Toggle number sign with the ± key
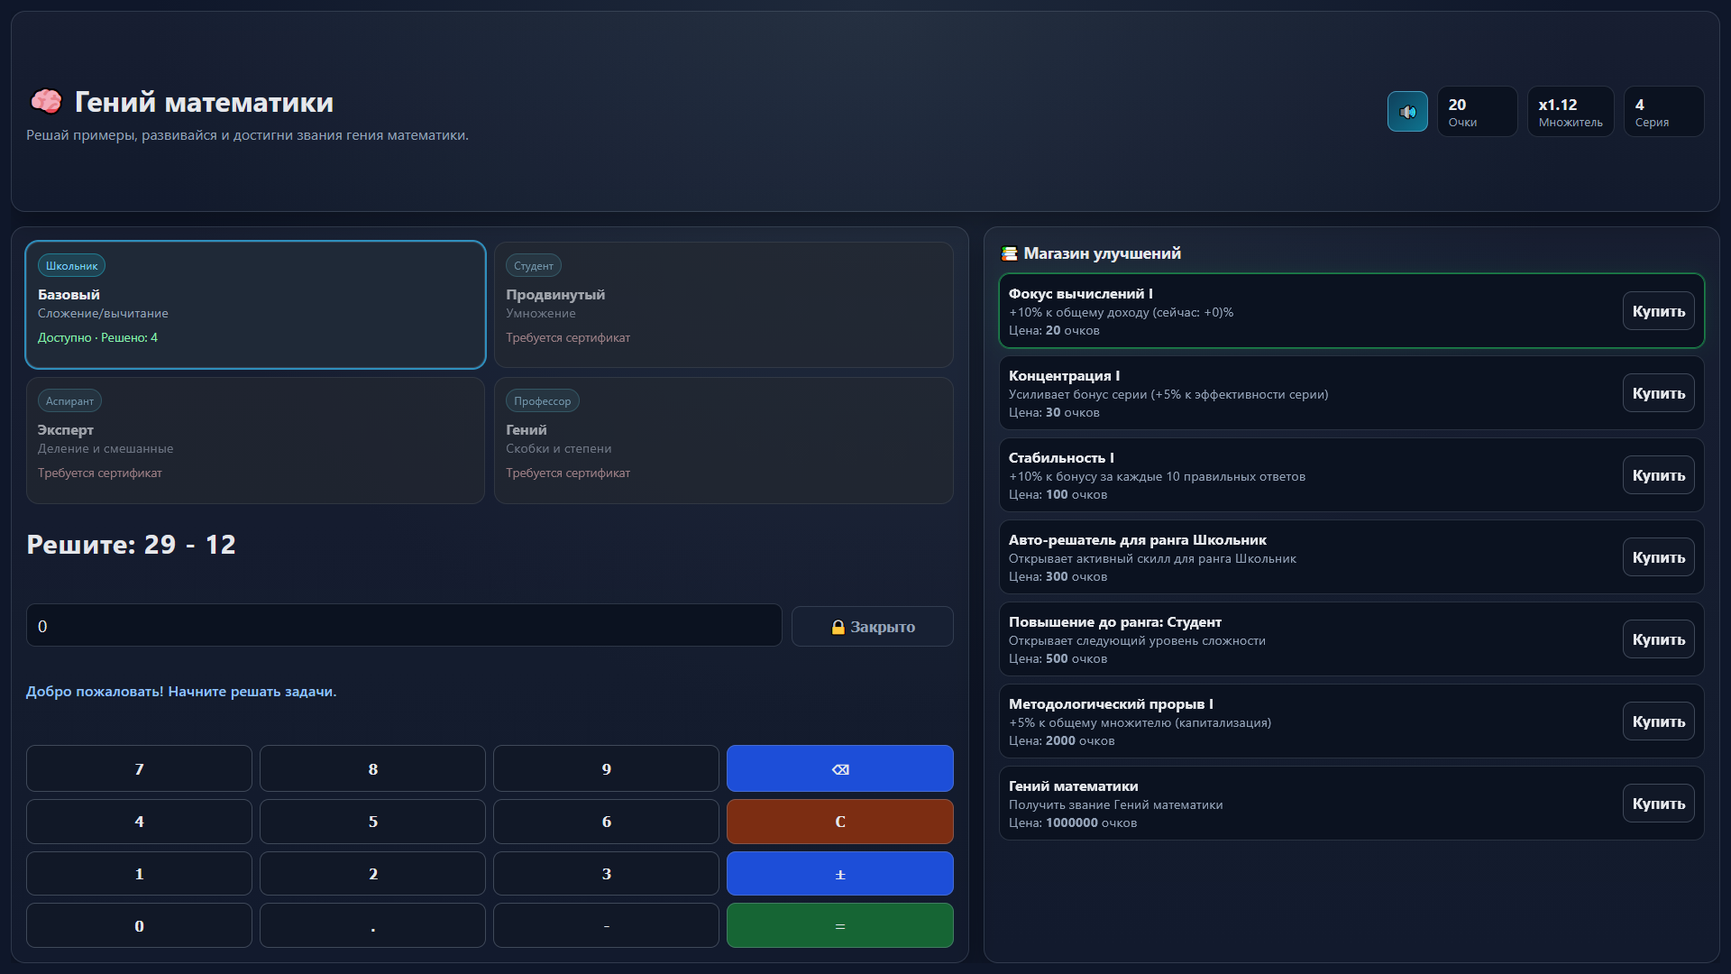The width and height of the screenshot is (1731, 974). [x=839, y=873]
